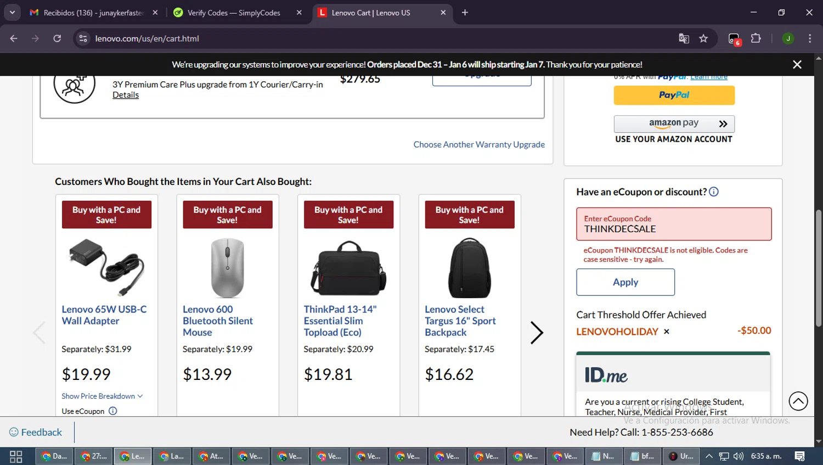Image resolution: width=823 pixels, height=465 pixels.
Task: Go back to the previous page
Action: tap(14, 38)
